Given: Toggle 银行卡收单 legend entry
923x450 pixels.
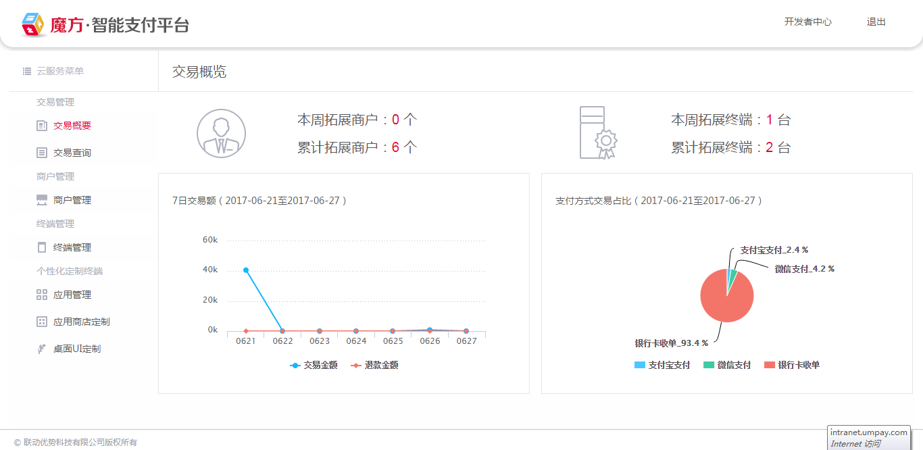Looking at the screenshot, I should [792, 365].
